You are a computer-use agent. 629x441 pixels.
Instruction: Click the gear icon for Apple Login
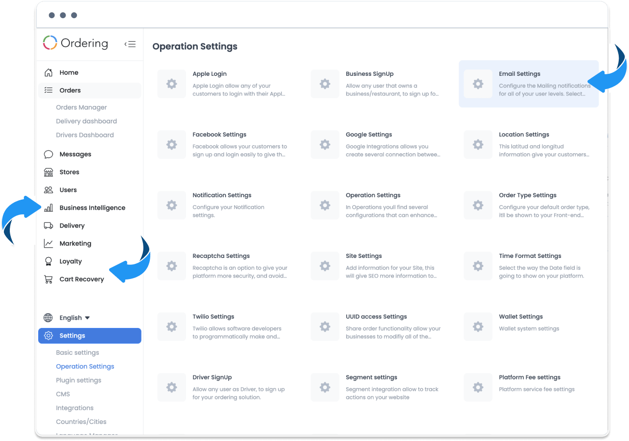click(x=171, y=84)
